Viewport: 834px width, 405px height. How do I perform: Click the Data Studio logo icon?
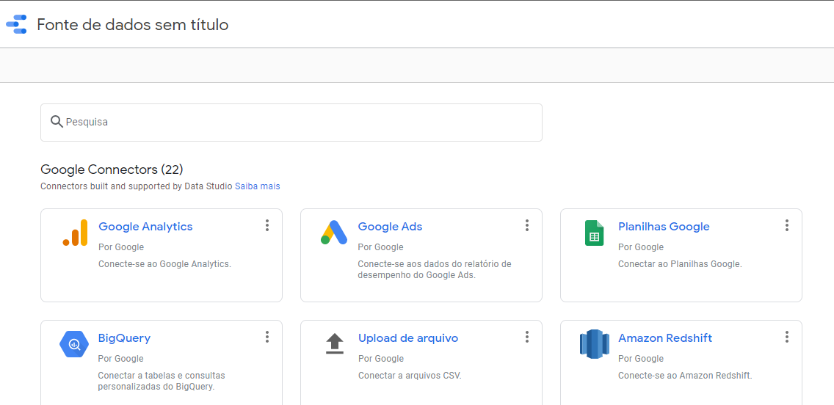[16, 24]
